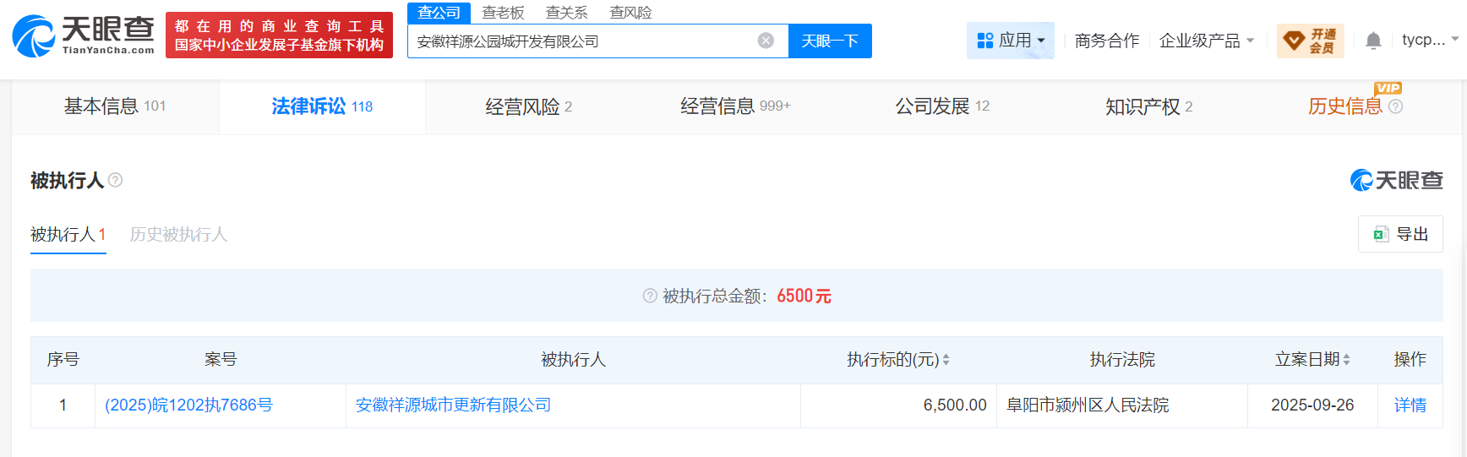
Task: Open the 公司发展 12 tab
Action: (942, 106)
